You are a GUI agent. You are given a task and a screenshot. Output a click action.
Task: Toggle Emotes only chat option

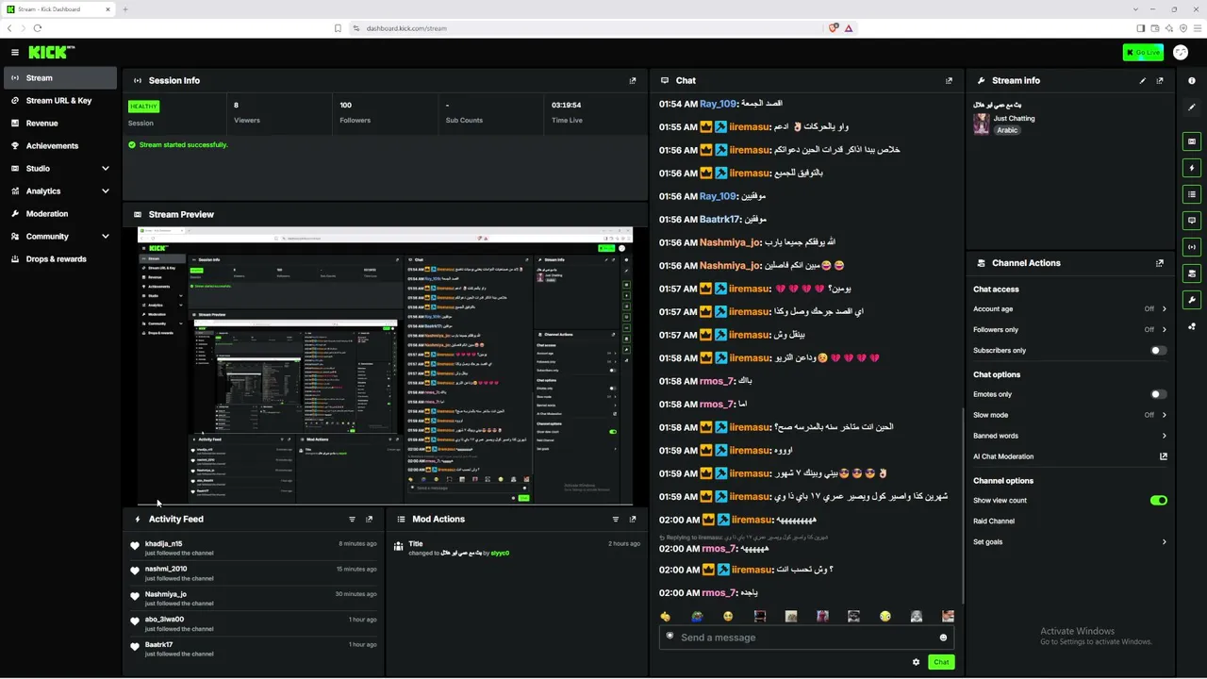(1159, 394)
